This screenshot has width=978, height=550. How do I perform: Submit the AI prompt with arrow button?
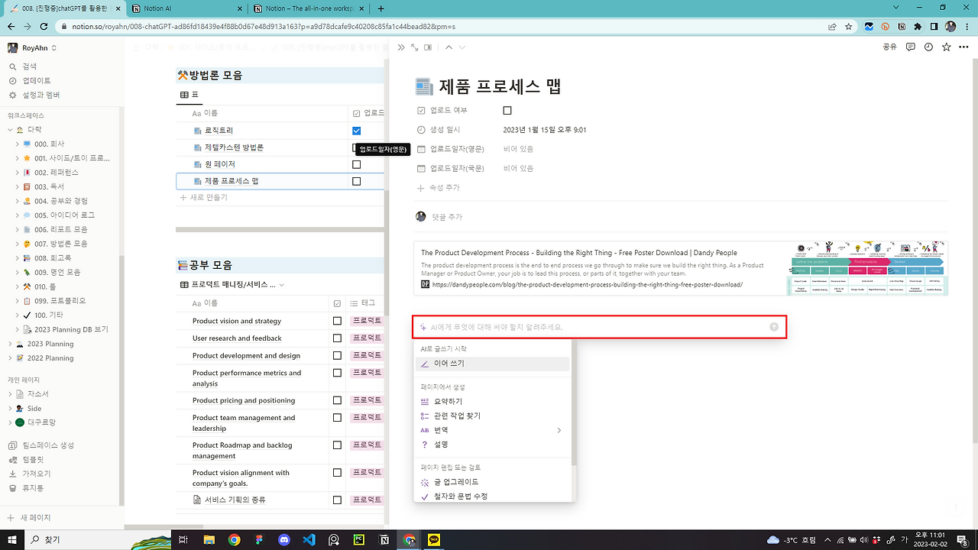(774, 327)
